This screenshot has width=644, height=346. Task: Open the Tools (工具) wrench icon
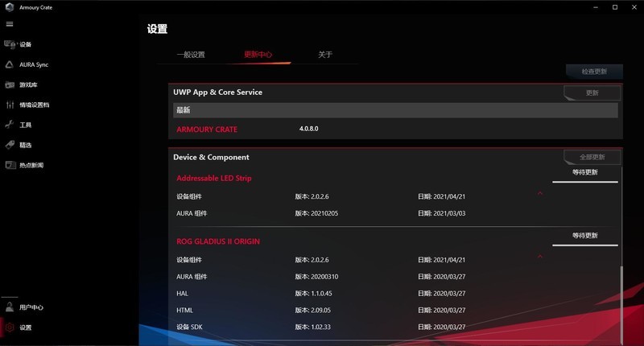[10, 125]
